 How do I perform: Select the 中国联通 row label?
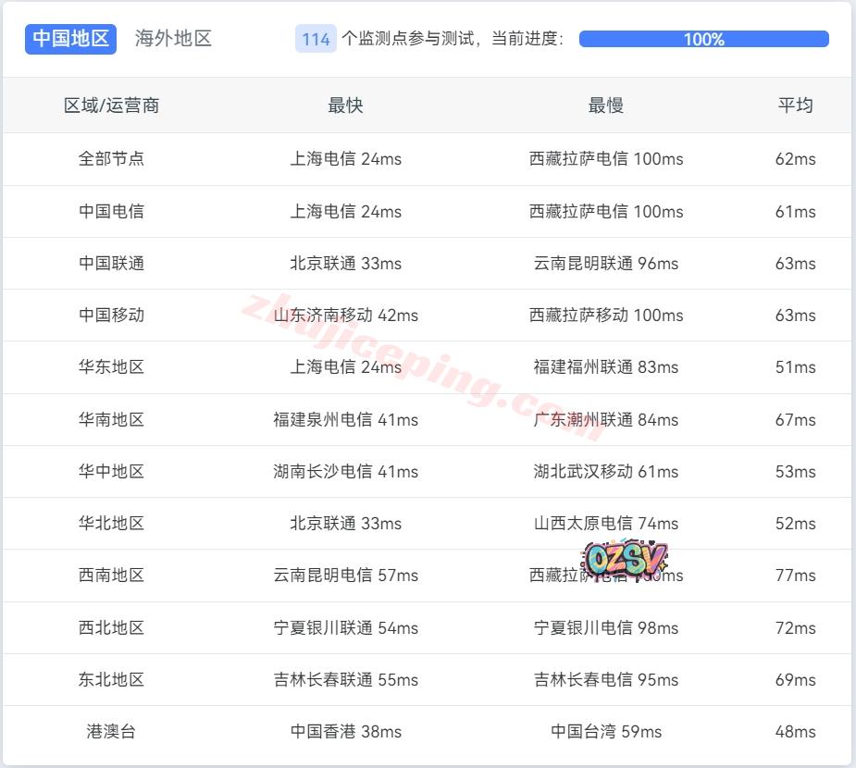pyautogui.click(x=111, y=264)
